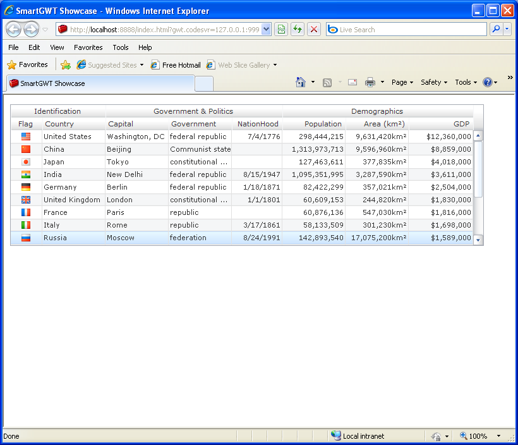Open the blue Help question icon
Image resolution: width=518 pixels, height=445 pixels.
pos(488,82)
